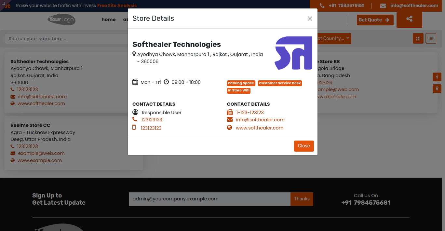The height and width of the screenshot is (231, 445).
Task: Click footer Call Us On number
Action: pyautogui.click(x=366, y=203)
